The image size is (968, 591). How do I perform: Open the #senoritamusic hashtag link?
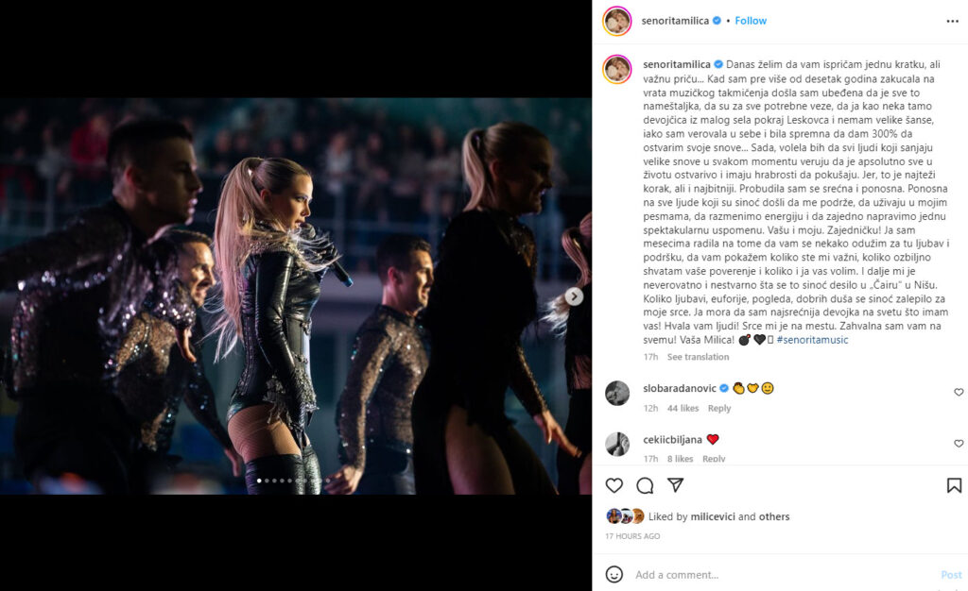click(812, 340)
